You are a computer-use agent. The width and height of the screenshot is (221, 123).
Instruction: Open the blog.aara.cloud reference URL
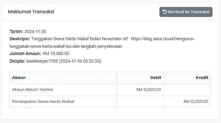[x=163, y=39]
